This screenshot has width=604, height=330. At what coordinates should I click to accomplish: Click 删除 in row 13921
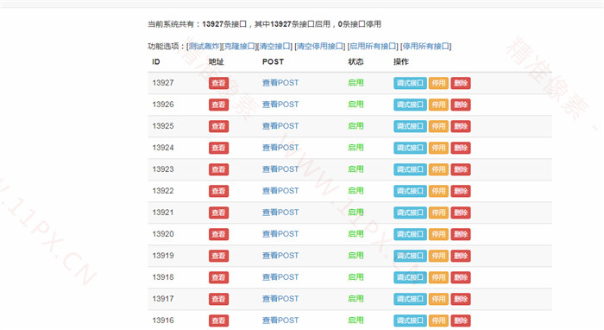click(461, 213)
